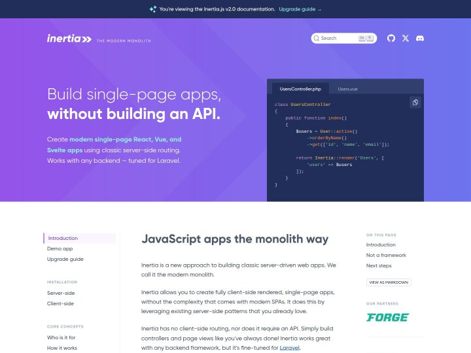Viewport: 471px width, 353px height.
Task: Click the 'JavaScript apps the monolith way' heading
Action: tap(235, 239)
